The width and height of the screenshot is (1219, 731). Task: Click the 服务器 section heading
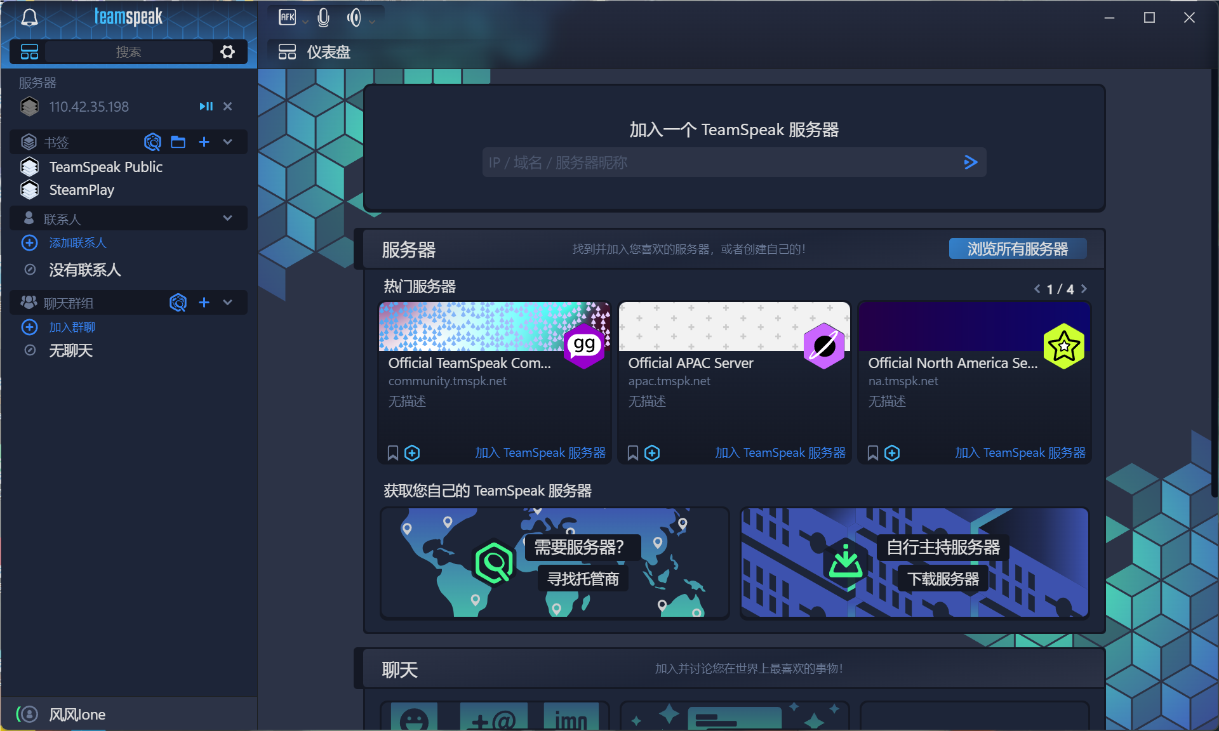pyautogui.click(x=409, y=249)
